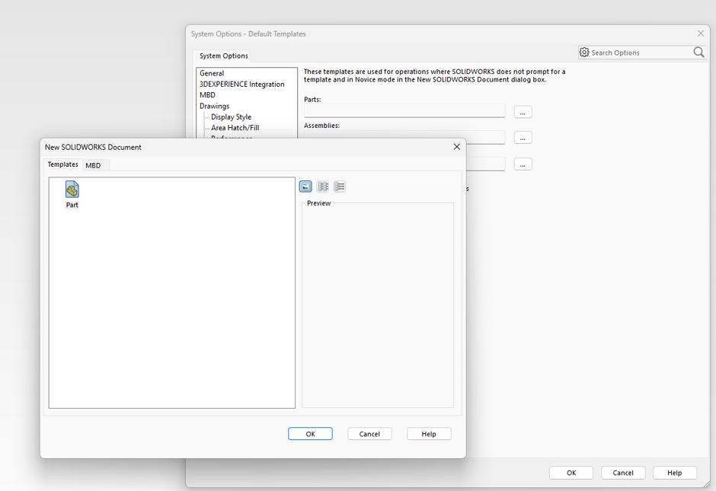Click OK in System Options window
This screenshot has height=491, width=716.
(x=571, y=473)
